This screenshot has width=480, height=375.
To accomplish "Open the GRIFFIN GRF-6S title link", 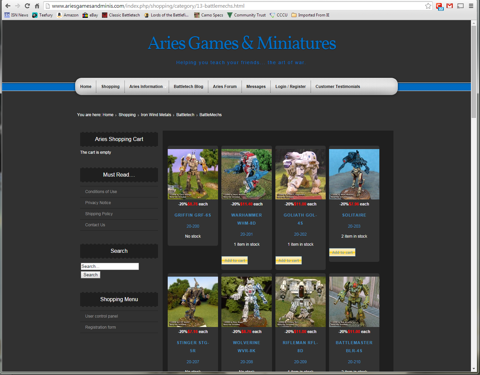I will point(193,215).
